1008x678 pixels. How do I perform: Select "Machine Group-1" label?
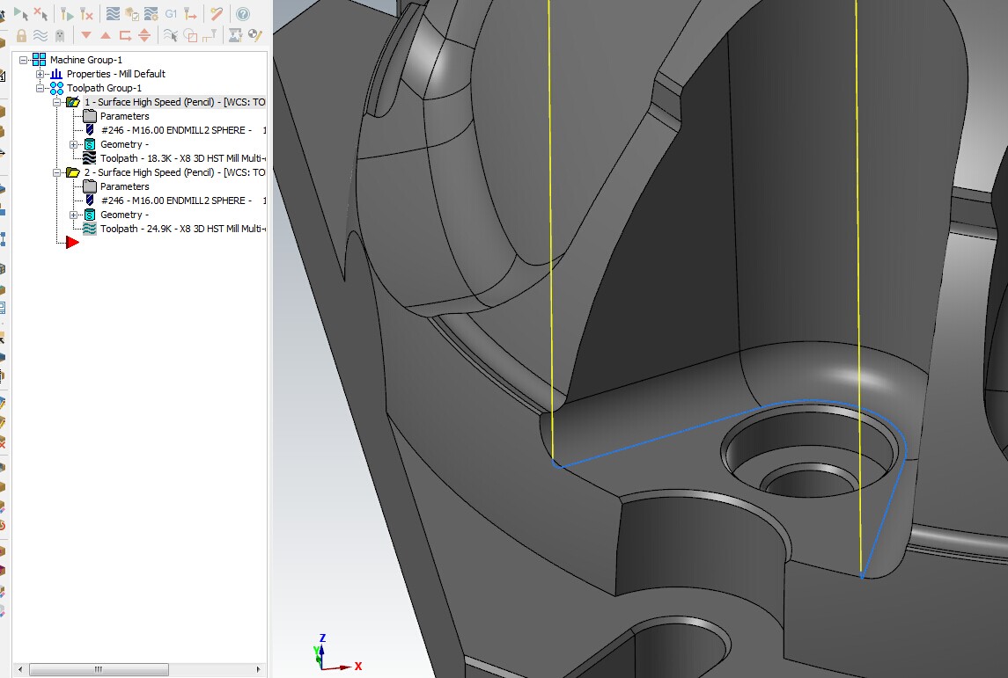point(86,60)
